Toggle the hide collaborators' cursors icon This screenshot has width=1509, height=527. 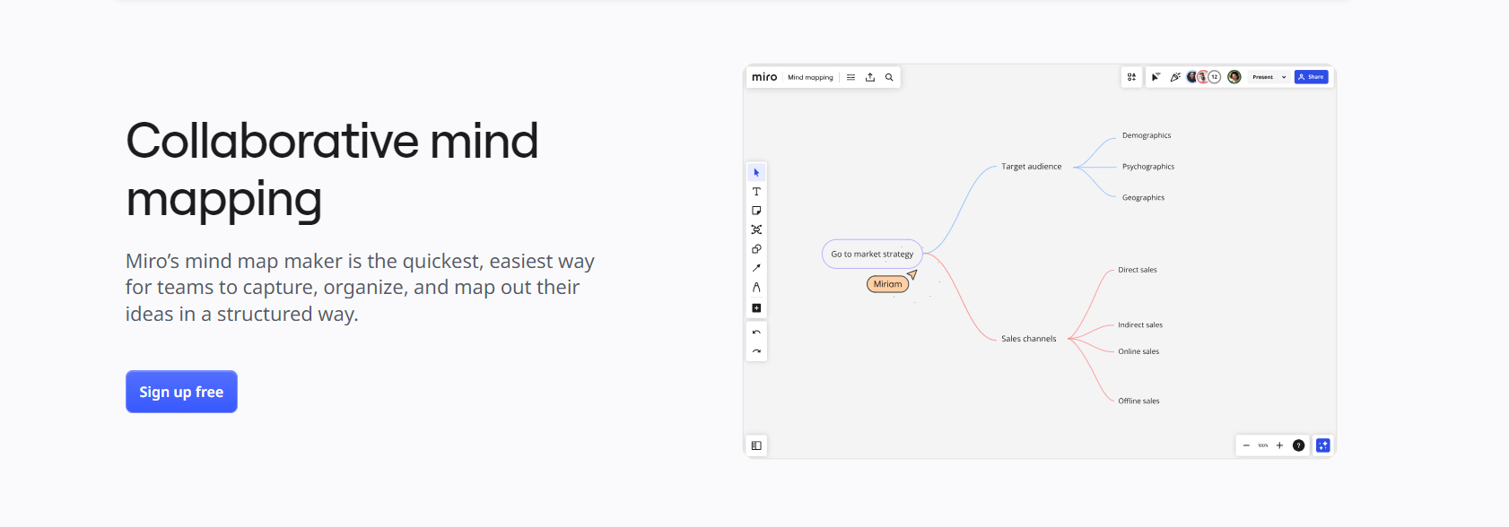tap(1156, 77)
